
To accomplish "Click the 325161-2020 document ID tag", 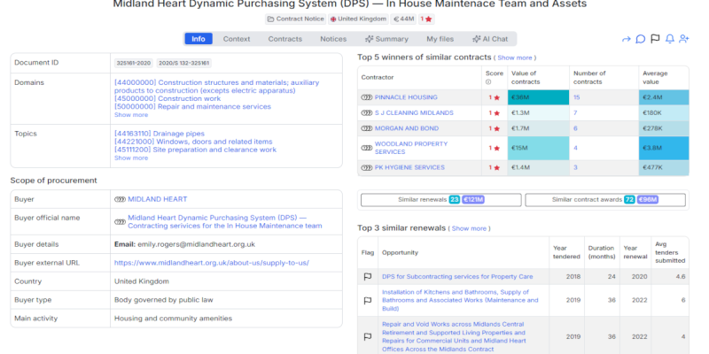I will pos(134,63).
